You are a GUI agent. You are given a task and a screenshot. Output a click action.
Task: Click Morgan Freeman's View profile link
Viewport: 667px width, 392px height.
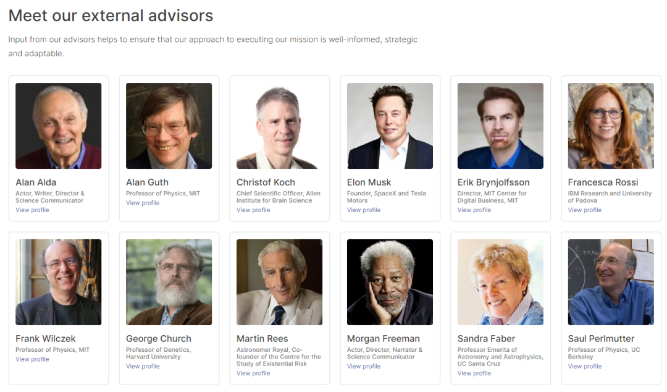click(364, 367)
